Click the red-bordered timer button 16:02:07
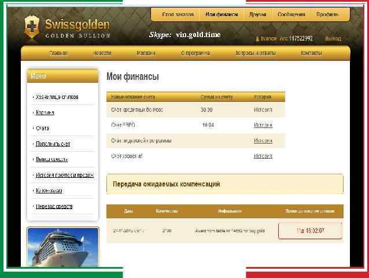 [x=310, y=231]
